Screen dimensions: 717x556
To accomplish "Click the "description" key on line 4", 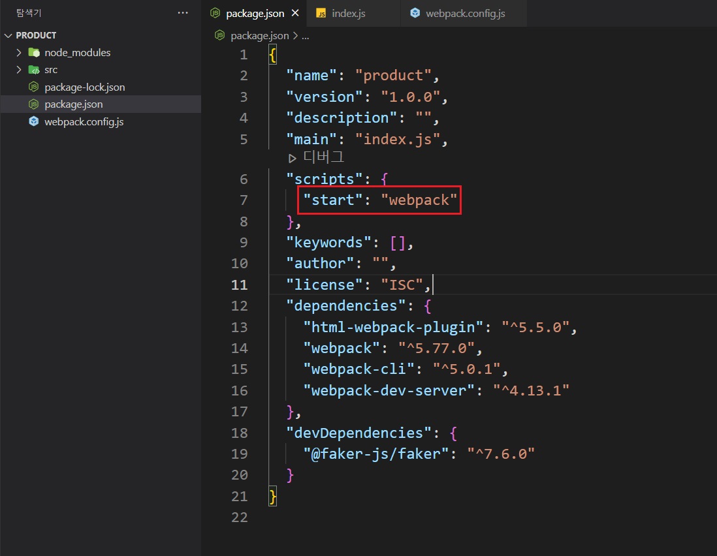I will 341,118.
